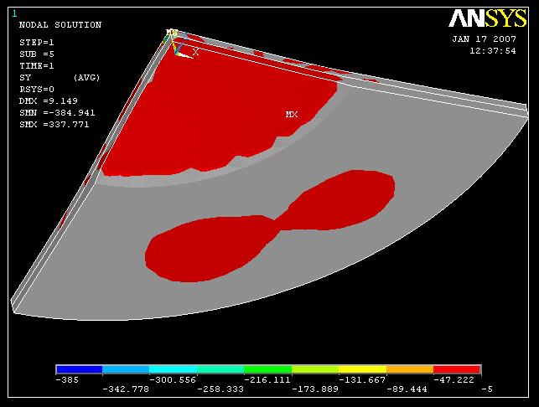Click the (AVG) label
This screenshot has height=407, width=539.
coord(86,78)
